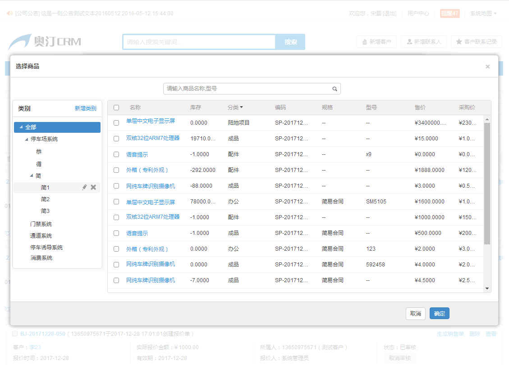
Task: Tick the checkbox for 双核32位ARM7处理器 first row
Action: (x=116, y=139)
